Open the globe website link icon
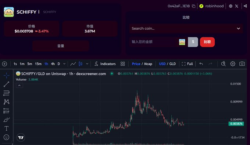Screen dimensions: 250x145 231,6
